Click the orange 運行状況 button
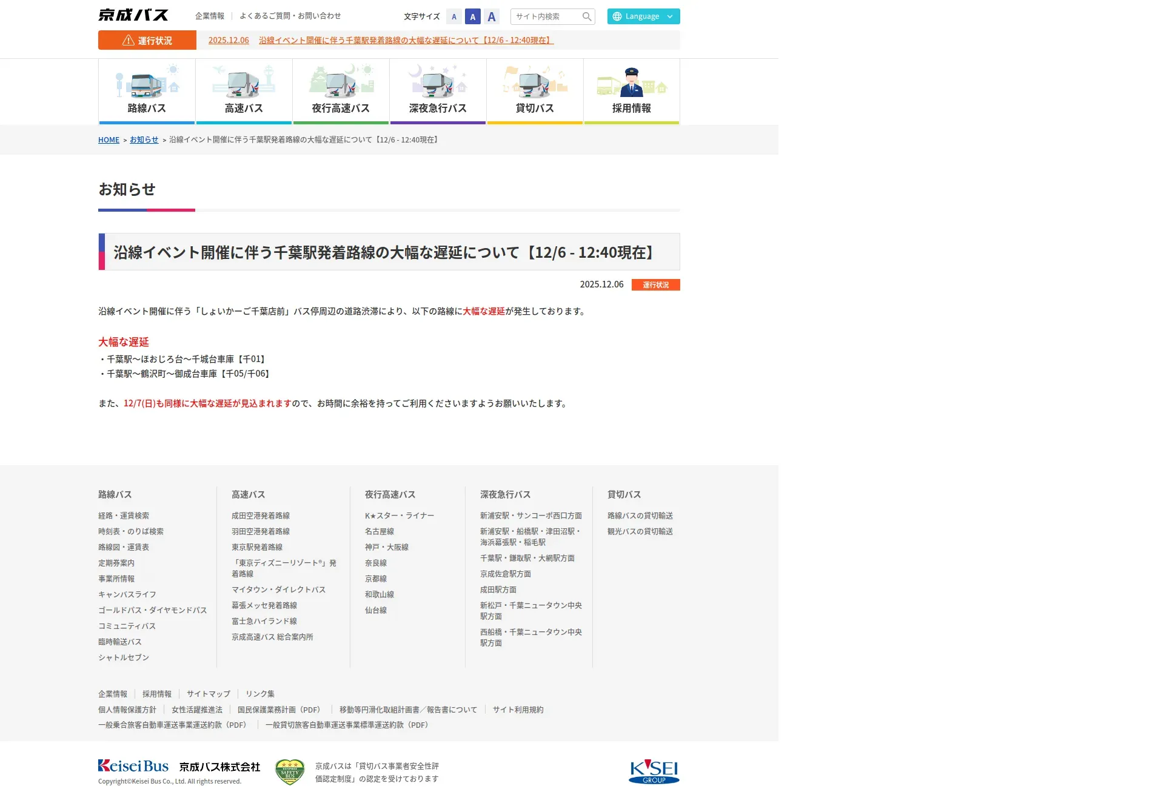The height and width of the screenshot is (803, 1164). click(x=147, y=40)
